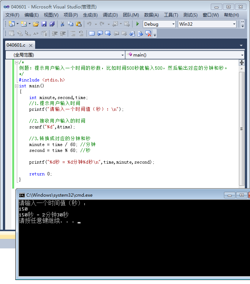Click the editor vertical scrollbar thumb
Image resolution: width=250 pixels, height=284 pixels.
click(242, 128)
